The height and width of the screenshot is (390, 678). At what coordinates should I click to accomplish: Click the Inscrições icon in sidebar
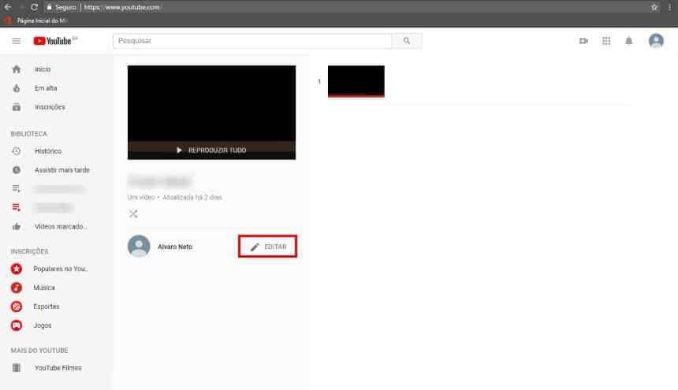[x=17, y=106]
